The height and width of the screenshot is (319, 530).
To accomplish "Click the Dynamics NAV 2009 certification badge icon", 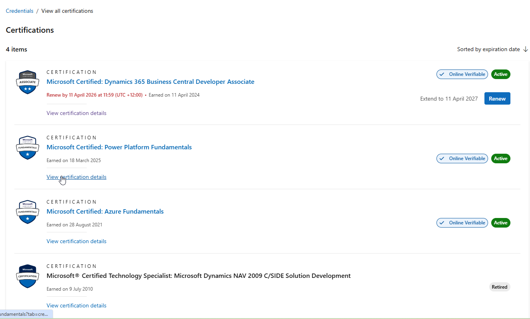I will [x=28, y=276].
